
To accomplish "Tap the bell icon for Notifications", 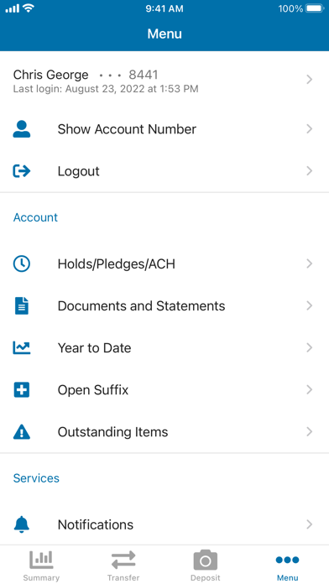I will tap(22, 524).
